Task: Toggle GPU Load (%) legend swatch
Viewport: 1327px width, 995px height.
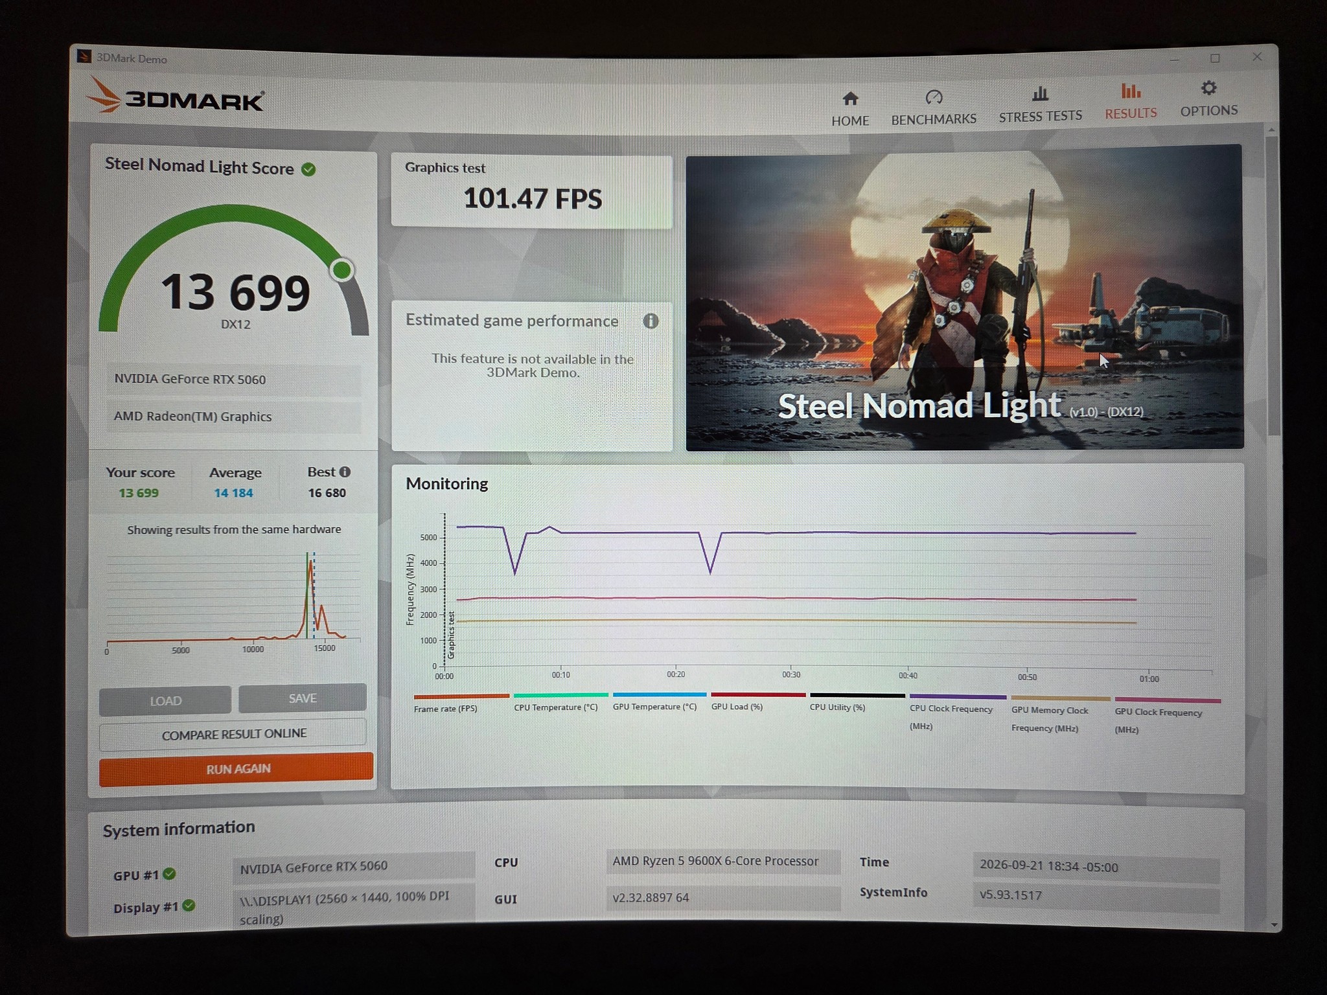Action: click(x=758, y=694)
